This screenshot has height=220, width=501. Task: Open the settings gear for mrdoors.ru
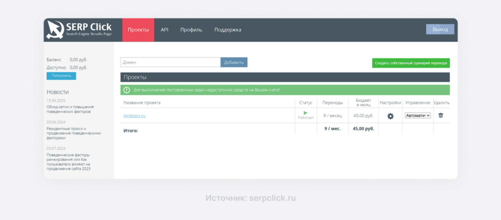[x=390, y=116]
